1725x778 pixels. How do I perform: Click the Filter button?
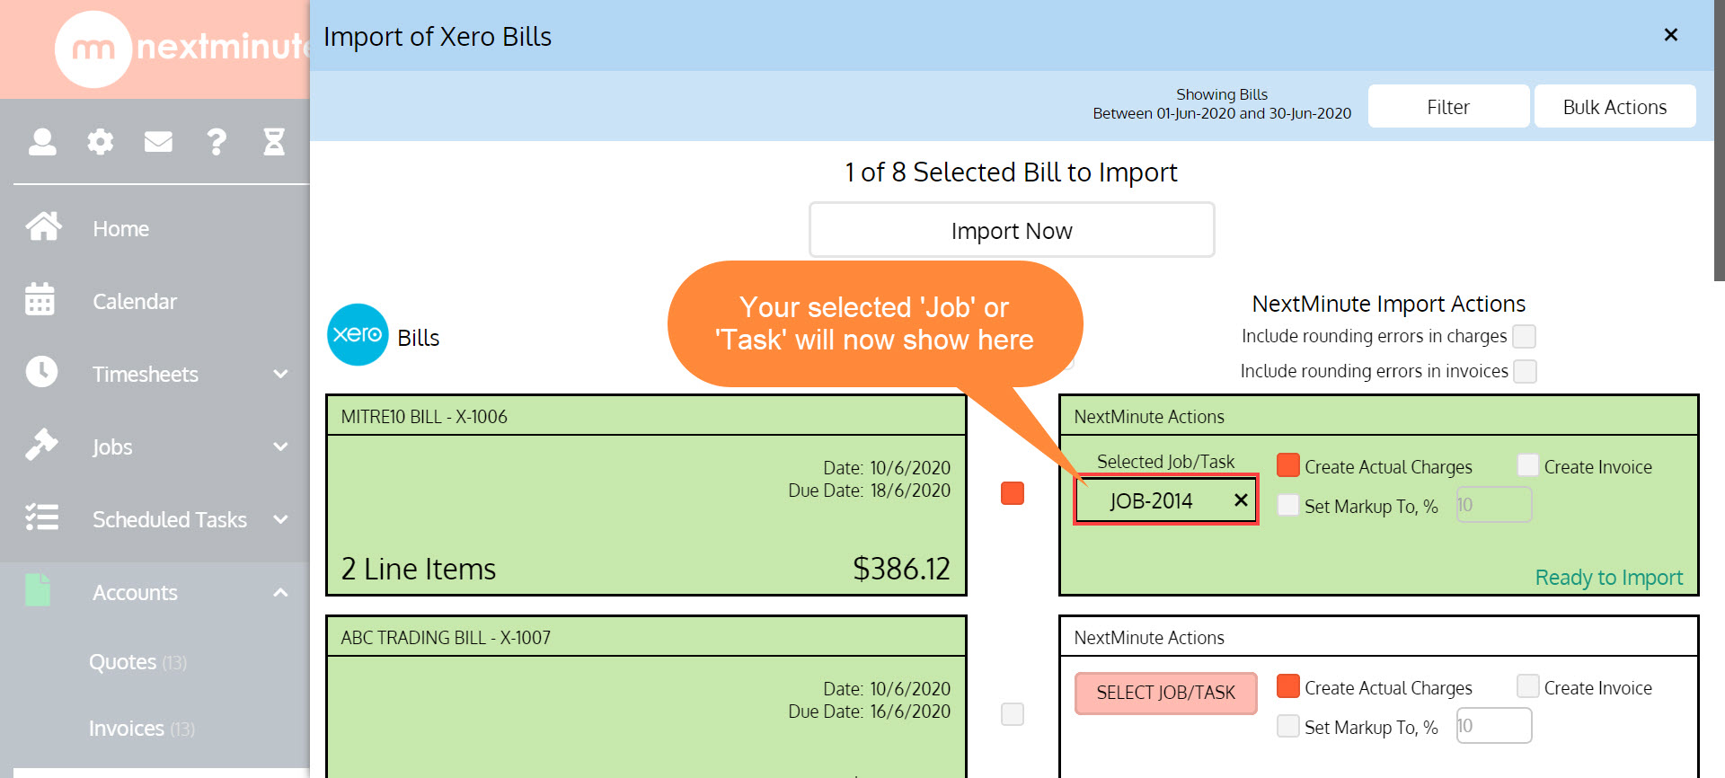[x=1448, y=107]
